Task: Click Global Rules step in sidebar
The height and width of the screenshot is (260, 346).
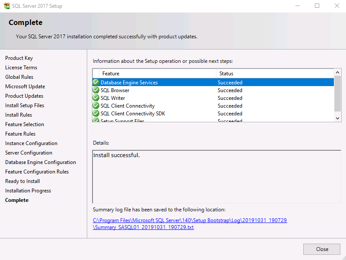Action: (19, 77)
